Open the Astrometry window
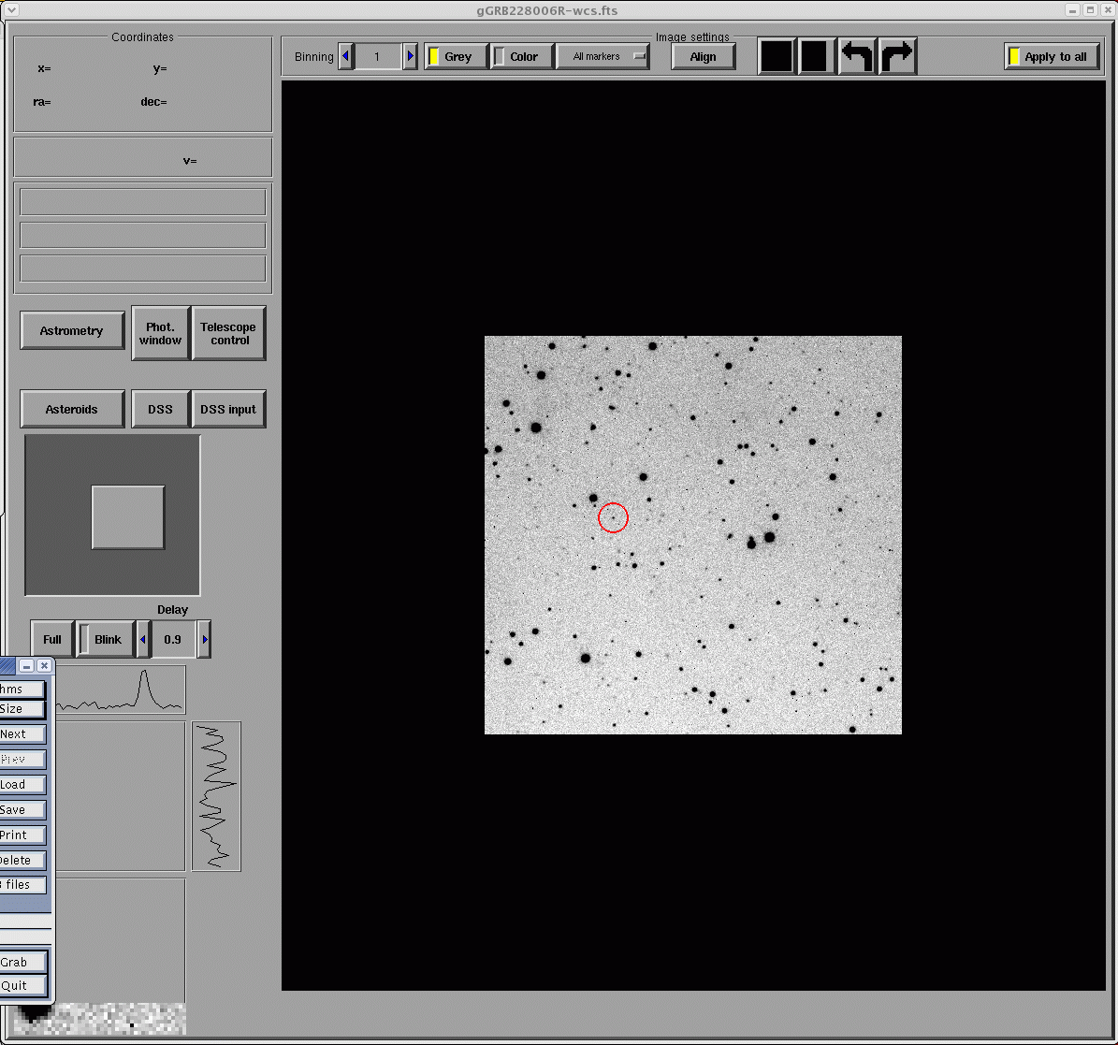Viewport: 1118px width, 1045px height. tap(72, 331)
